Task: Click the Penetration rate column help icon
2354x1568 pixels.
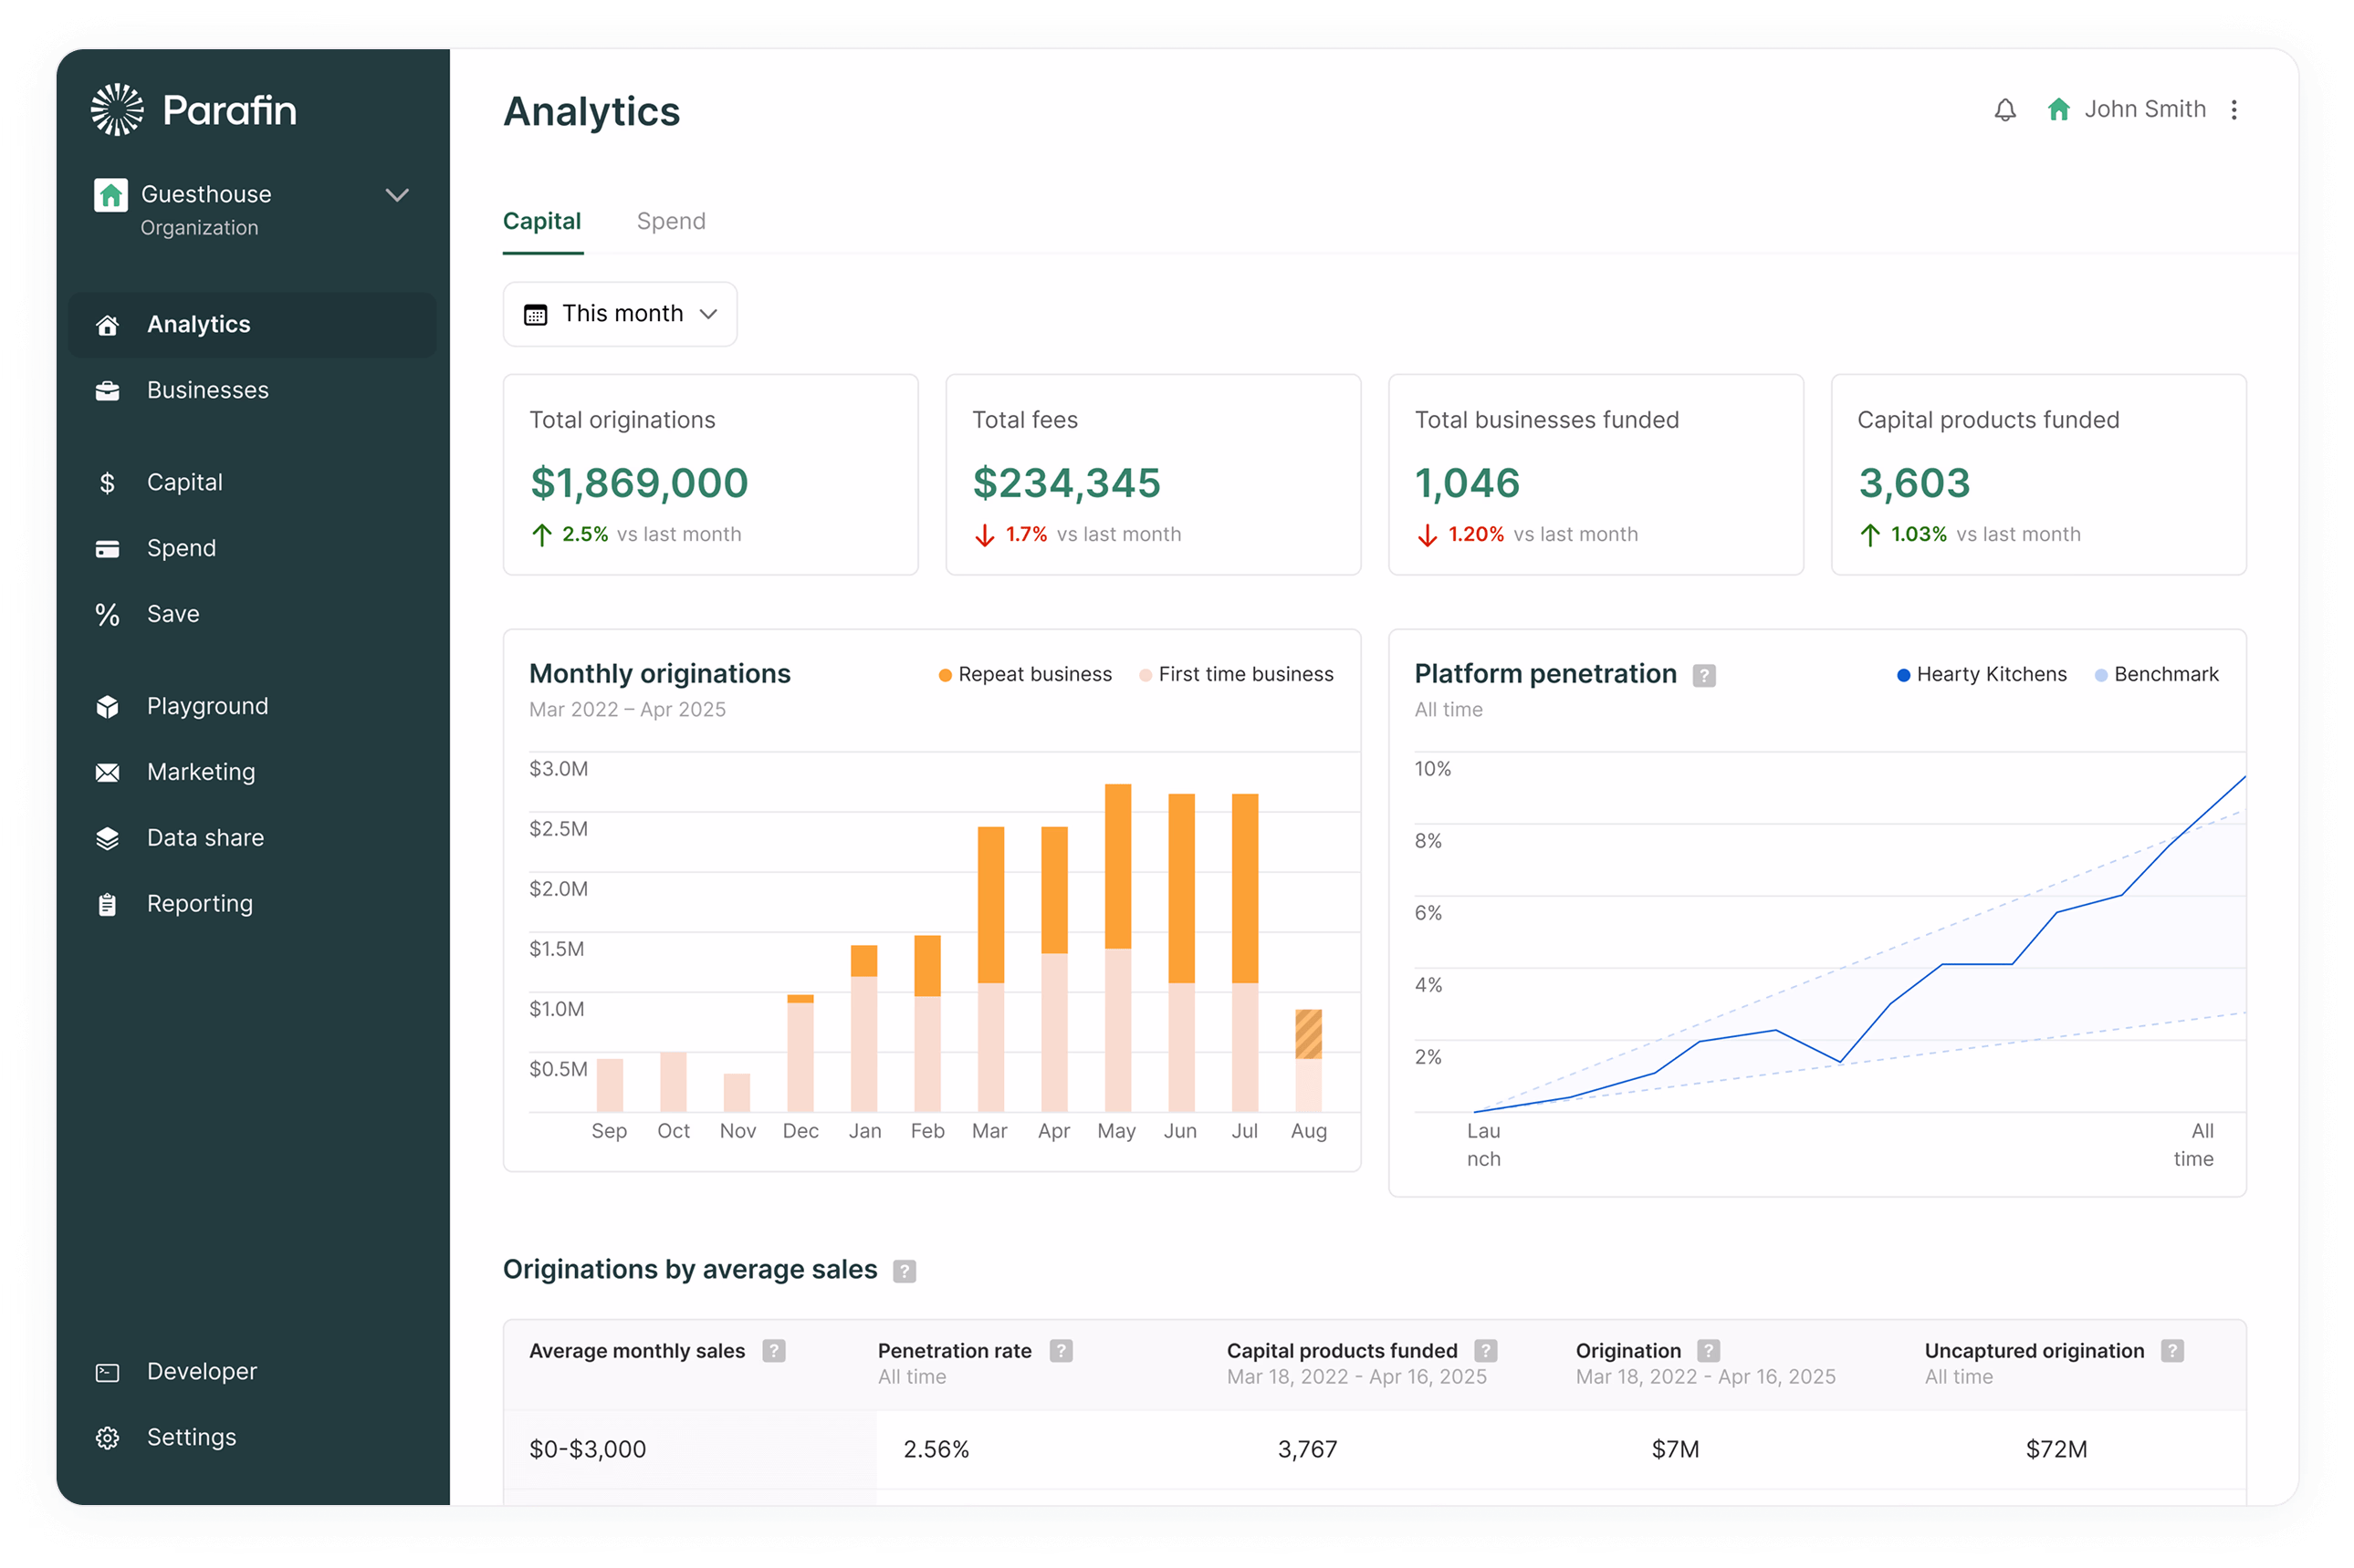Action: tap(1061, 1351)
